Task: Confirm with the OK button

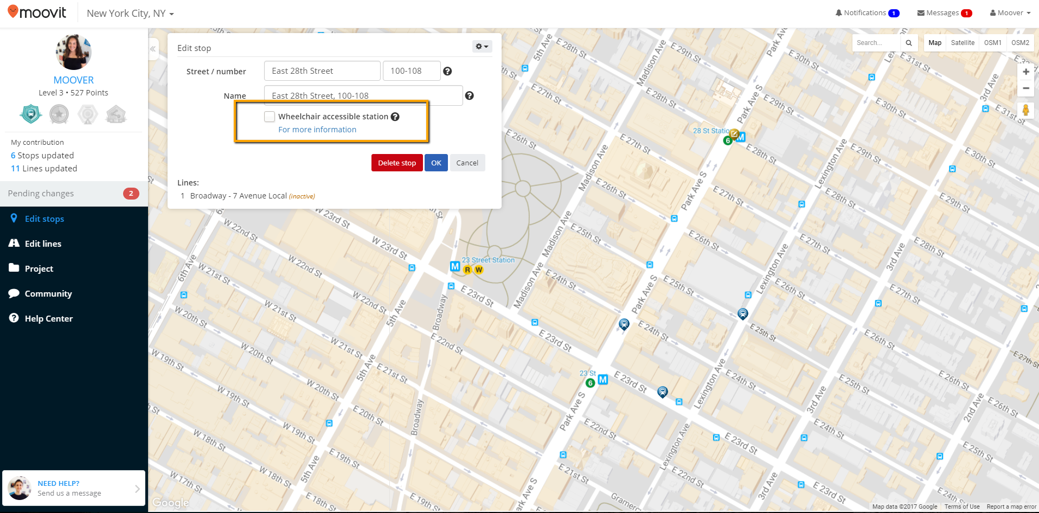Action: [436, 163]
